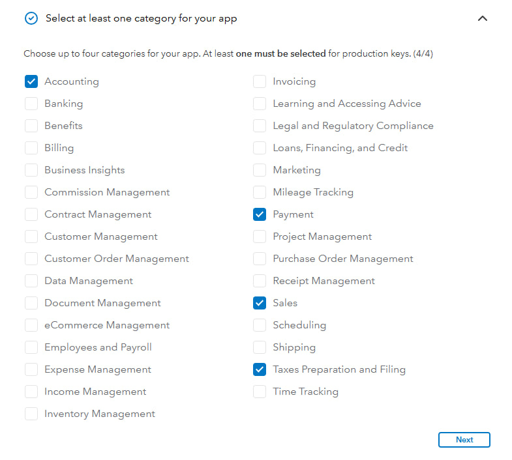Uncheck the Accounting checkbox
Screen dimensions: 512x460
click(x=31, y=81)
